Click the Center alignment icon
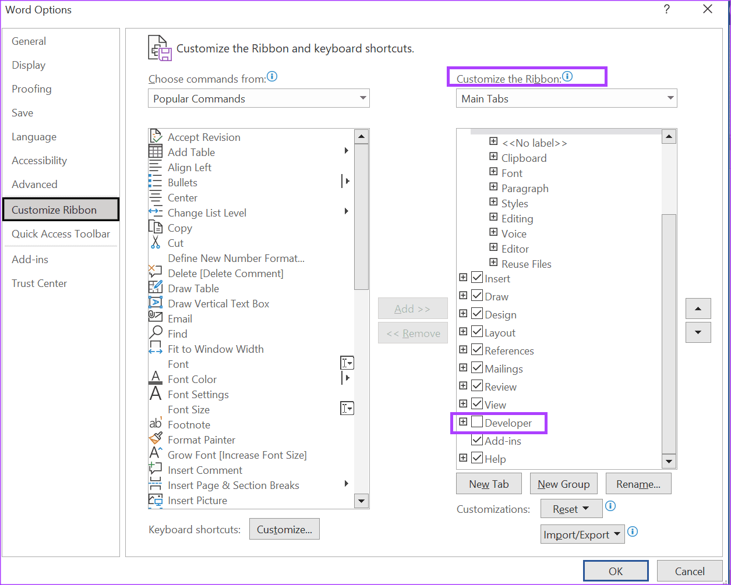 [x=156, y=197]
